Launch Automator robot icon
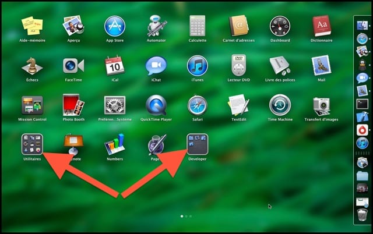 156,26
